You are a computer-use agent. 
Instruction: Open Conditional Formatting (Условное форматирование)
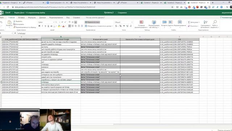click(141, 24)
